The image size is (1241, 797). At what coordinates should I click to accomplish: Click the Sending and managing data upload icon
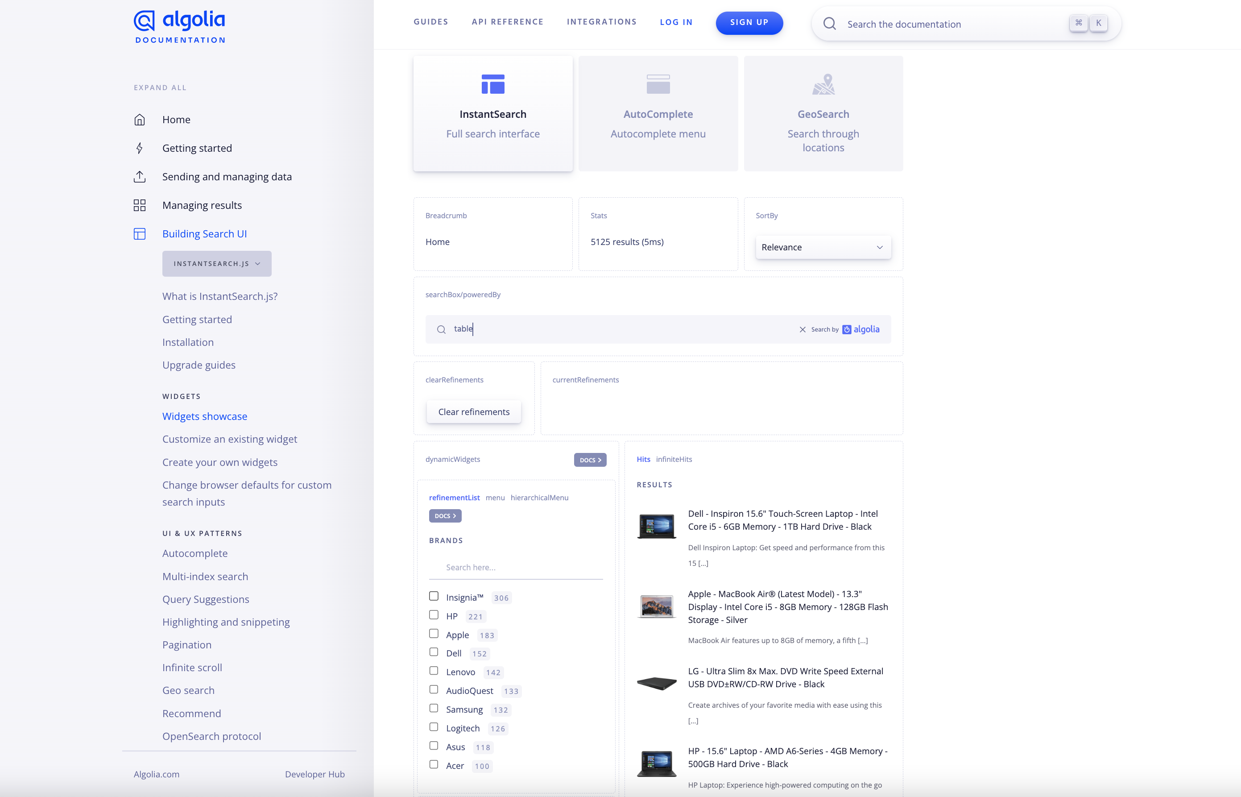(140, 176)
